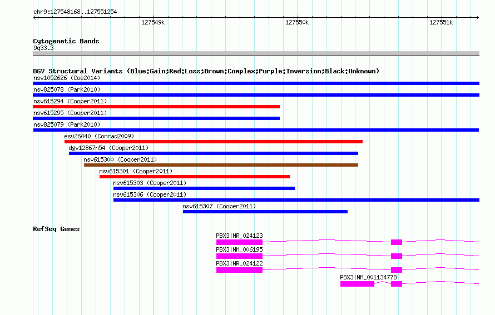Screen dimensions: 495x315
Task: Click the PBX3|NM_001134778 transcript label
Action: click(368, 277)
